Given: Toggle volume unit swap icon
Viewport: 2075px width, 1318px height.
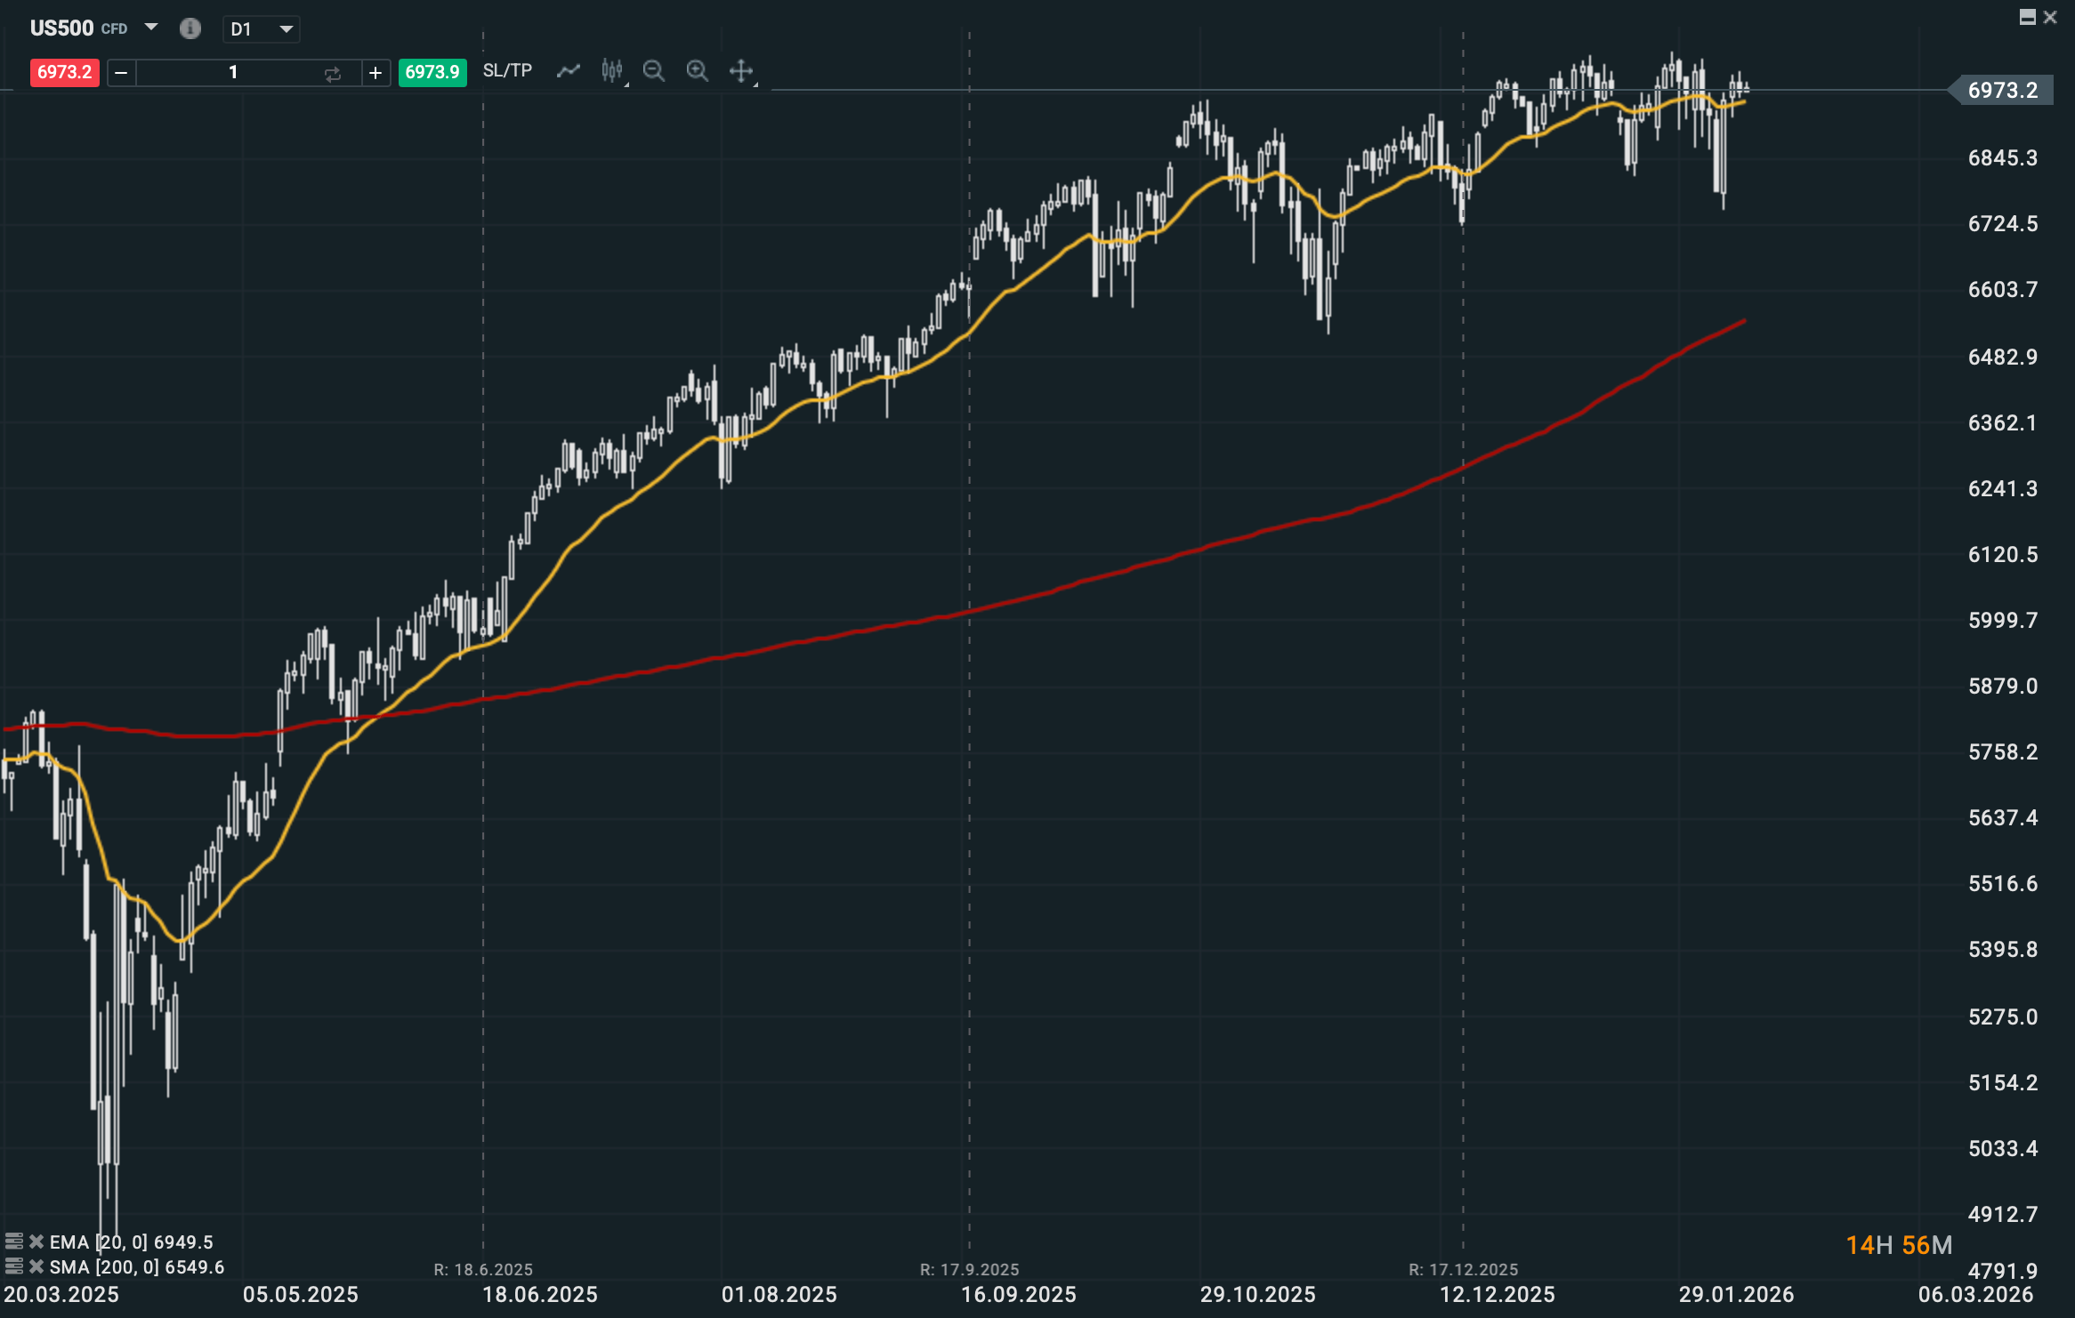Looking at the screenshot, I should point(333,74).
